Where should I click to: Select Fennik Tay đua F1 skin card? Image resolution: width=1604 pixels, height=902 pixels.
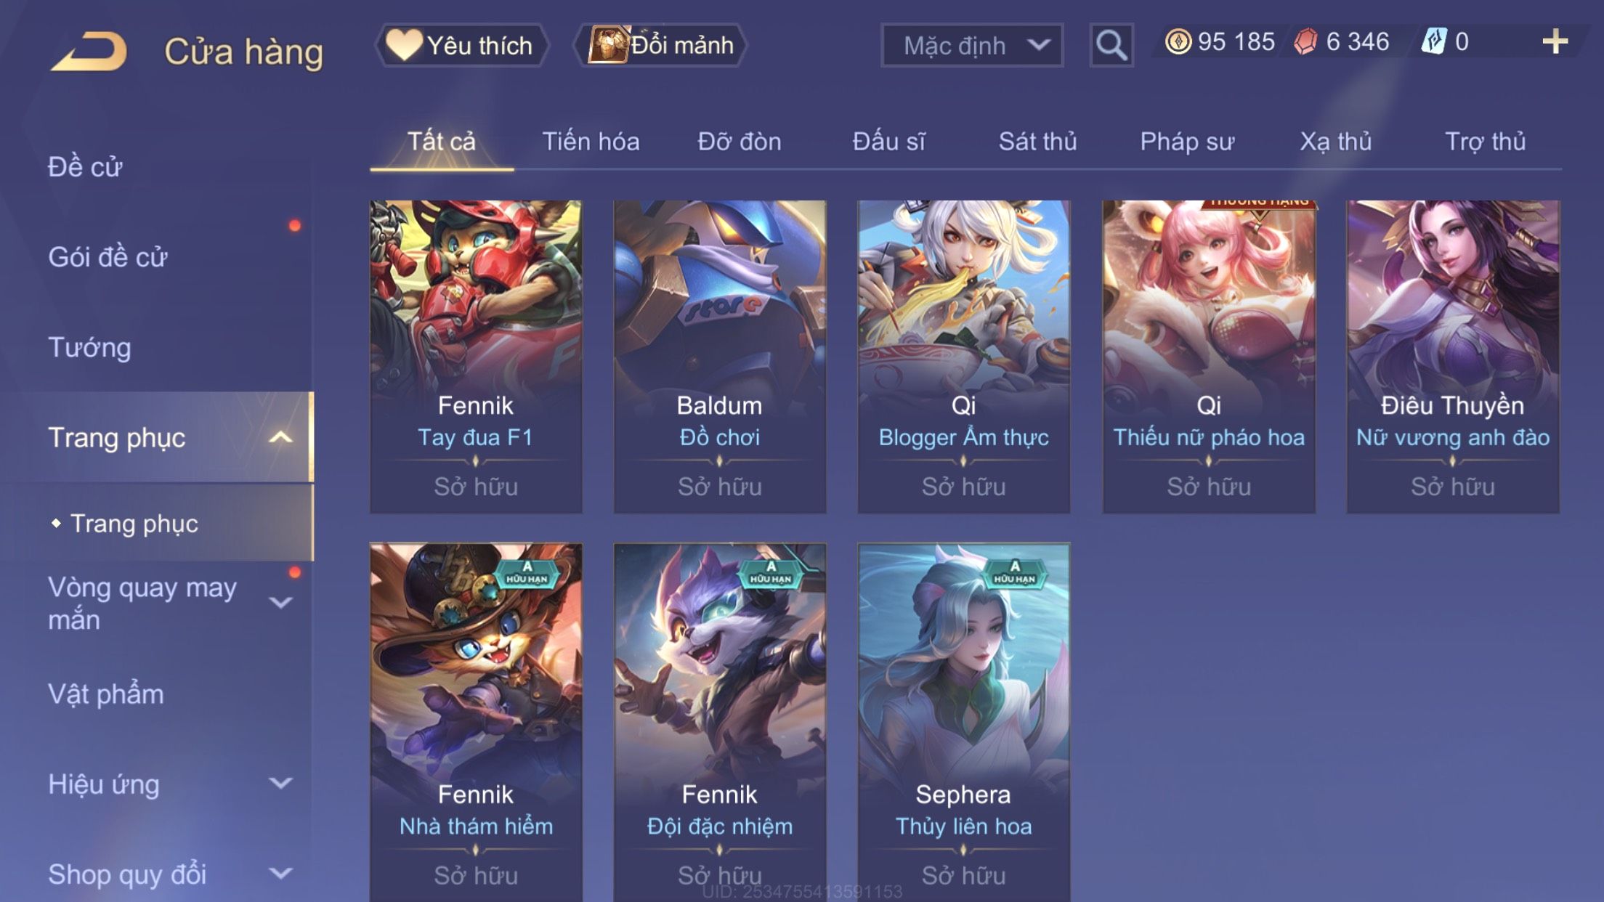point(476,357)
